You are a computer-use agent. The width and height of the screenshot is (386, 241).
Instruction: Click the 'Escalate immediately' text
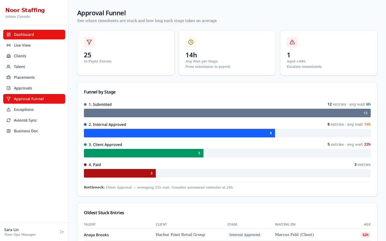pos(304,67)
